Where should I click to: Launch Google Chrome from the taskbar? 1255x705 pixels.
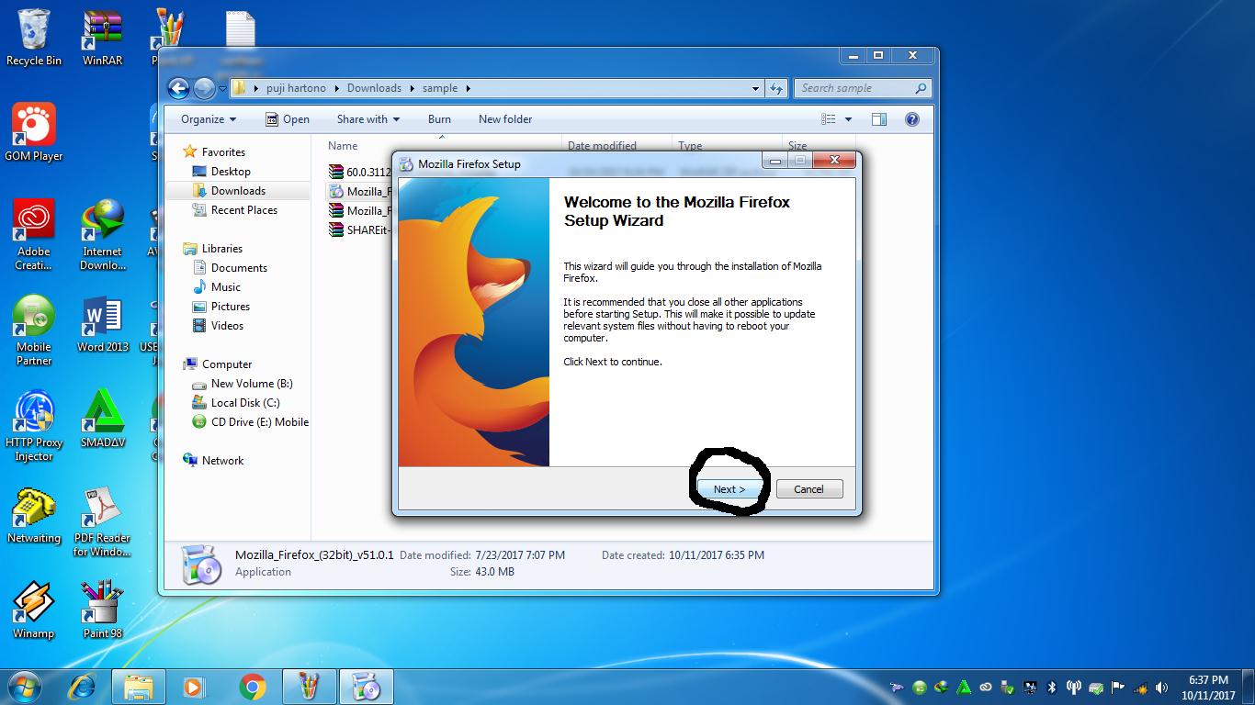(252, 686)
